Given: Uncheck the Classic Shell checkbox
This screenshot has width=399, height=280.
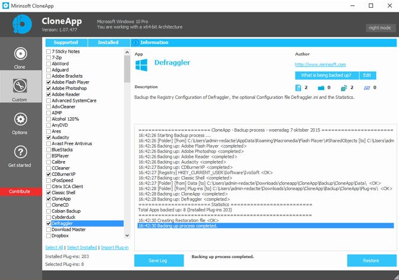Looking at the screenshot, I should click(49, 193).
